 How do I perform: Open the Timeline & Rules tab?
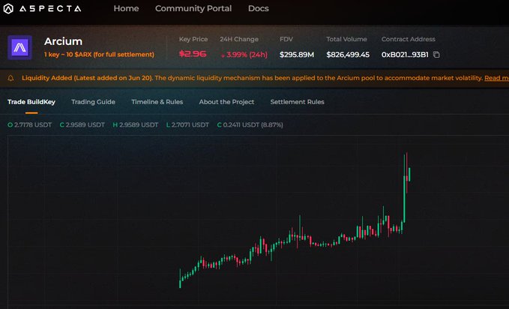157,102
